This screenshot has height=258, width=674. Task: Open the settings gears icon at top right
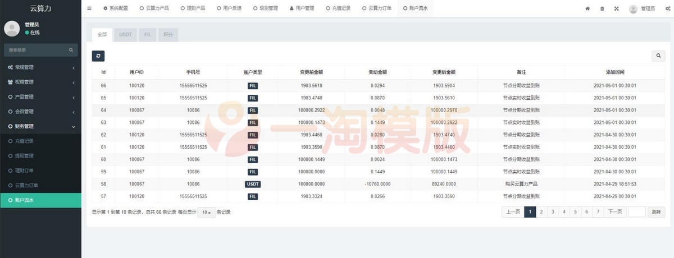[668, 8]
